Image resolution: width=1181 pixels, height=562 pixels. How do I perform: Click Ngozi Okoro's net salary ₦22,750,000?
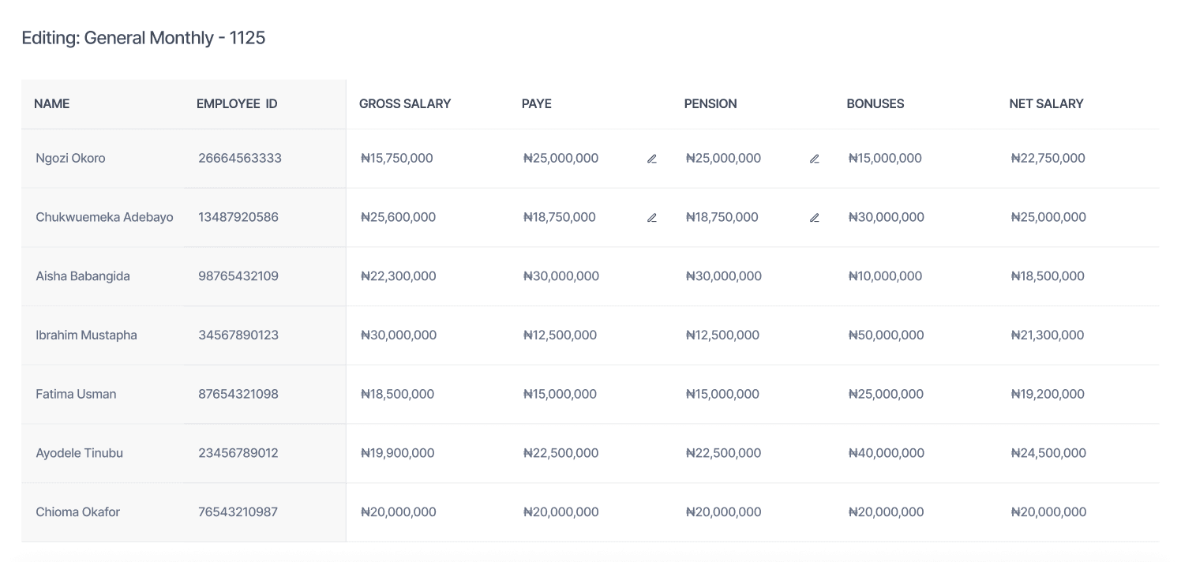pos(1048,158)
